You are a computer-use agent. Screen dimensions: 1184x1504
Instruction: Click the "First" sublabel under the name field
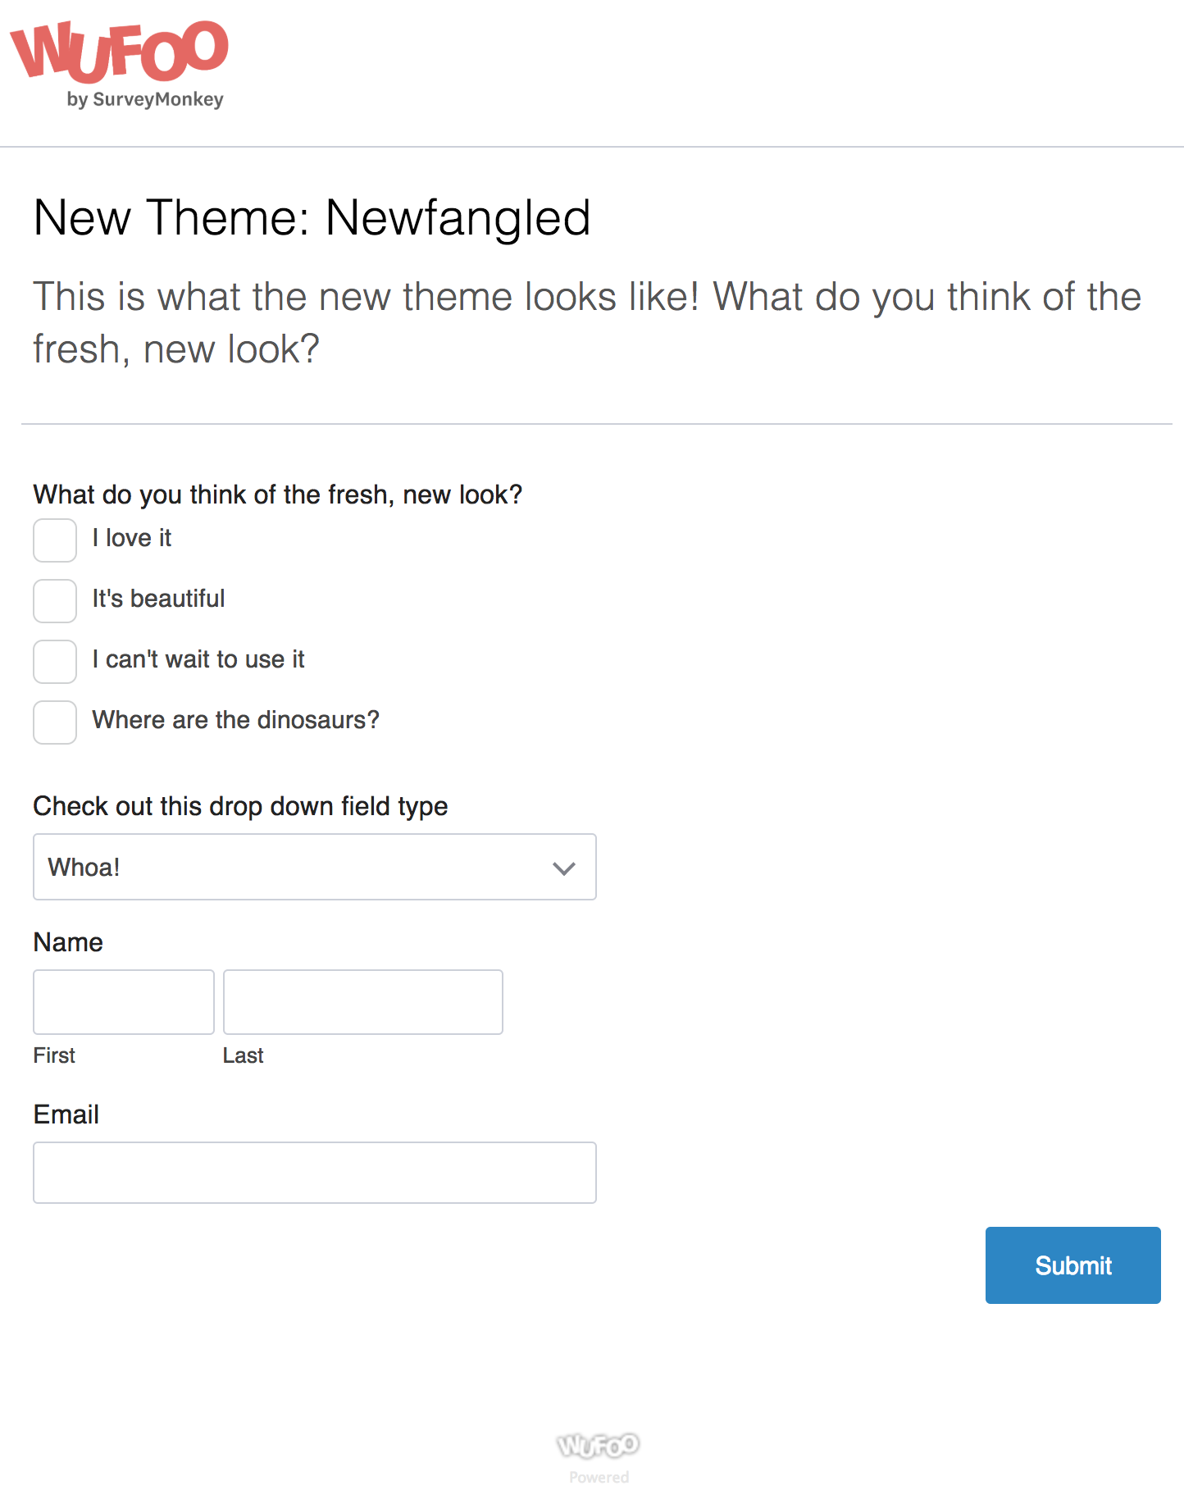[54, 1055]
